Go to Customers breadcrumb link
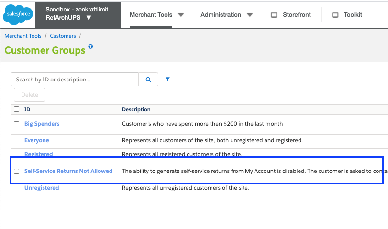 click(63, 36)
